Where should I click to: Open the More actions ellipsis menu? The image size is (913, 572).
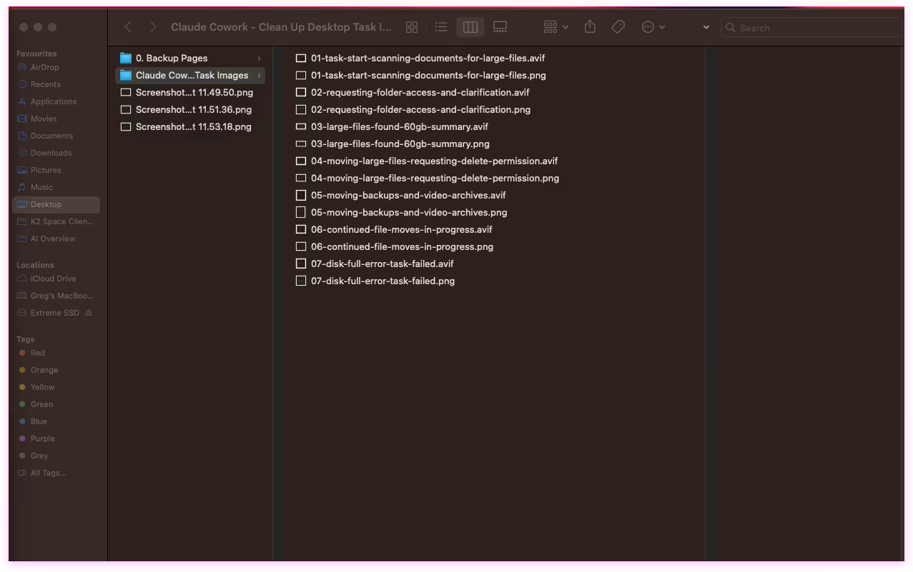(653, 27)
